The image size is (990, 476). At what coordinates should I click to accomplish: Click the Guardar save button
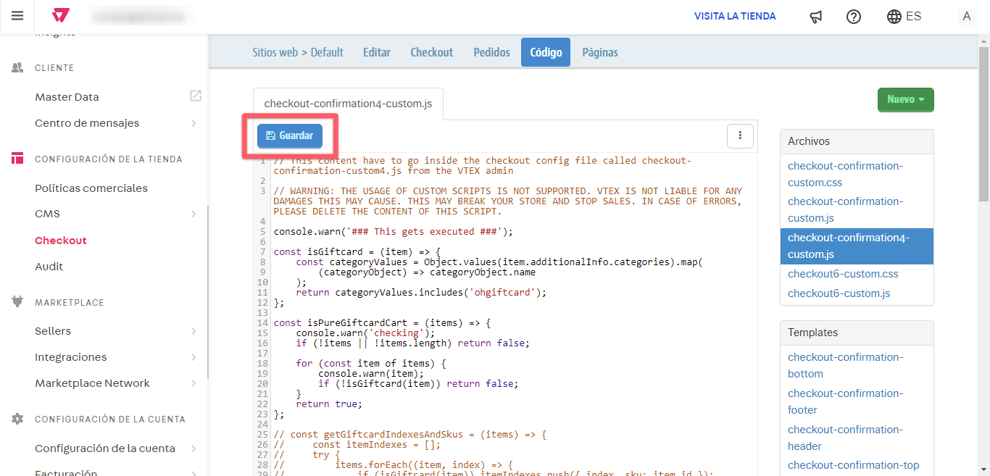pyautogui.click(x=290, y=135)
